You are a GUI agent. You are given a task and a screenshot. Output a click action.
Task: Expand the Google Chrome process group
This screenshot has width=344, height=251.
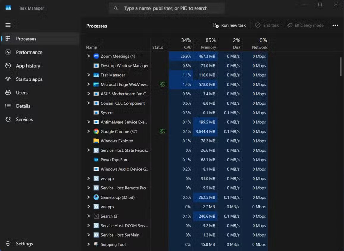88,131
